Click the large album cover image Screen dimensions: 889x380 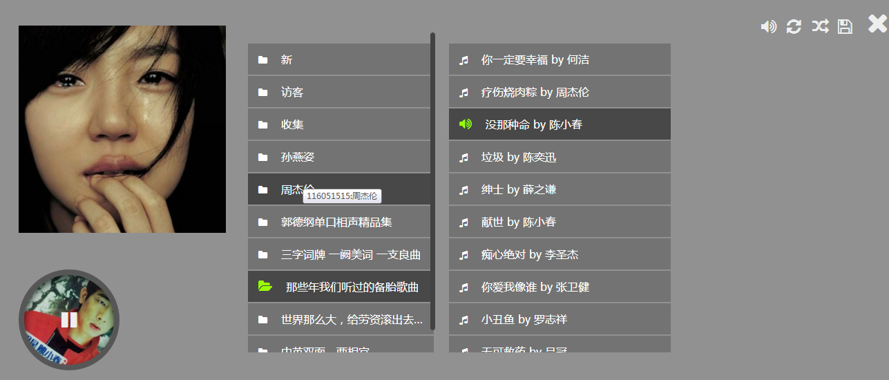[x=122, y=129]
